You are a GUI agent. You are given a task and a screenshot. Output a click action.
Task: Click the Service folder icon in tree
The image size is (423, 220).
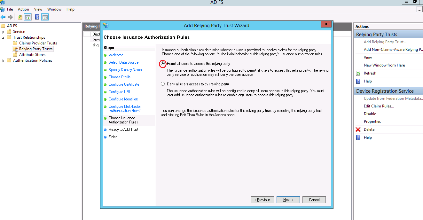(x=9, y=32)
